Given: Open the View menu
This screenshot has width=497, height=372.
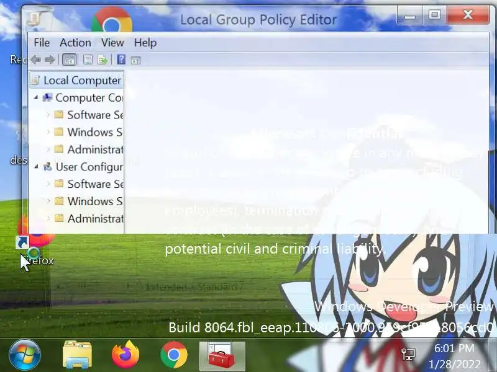Looking at the screenshot, I should [112, 42].
